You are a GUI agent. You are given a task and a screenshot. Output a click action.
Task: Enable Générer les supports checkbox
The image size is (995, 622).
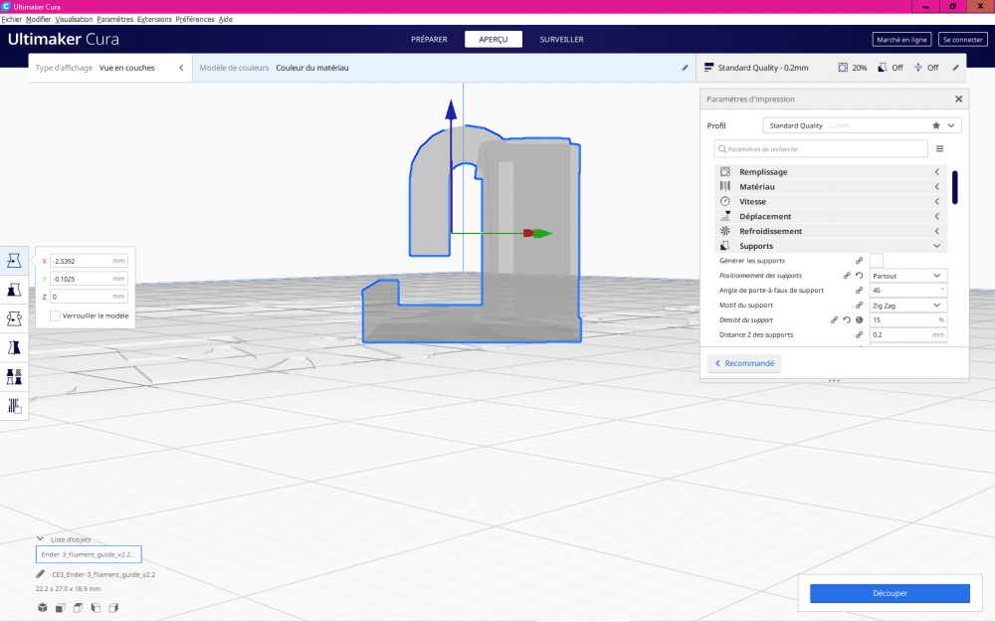[x=877, y=261]
